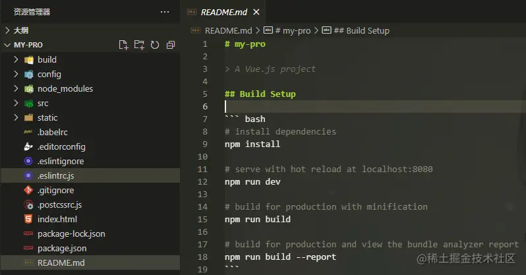Click the 资源管理器 explorer panel title

(32, 12)
